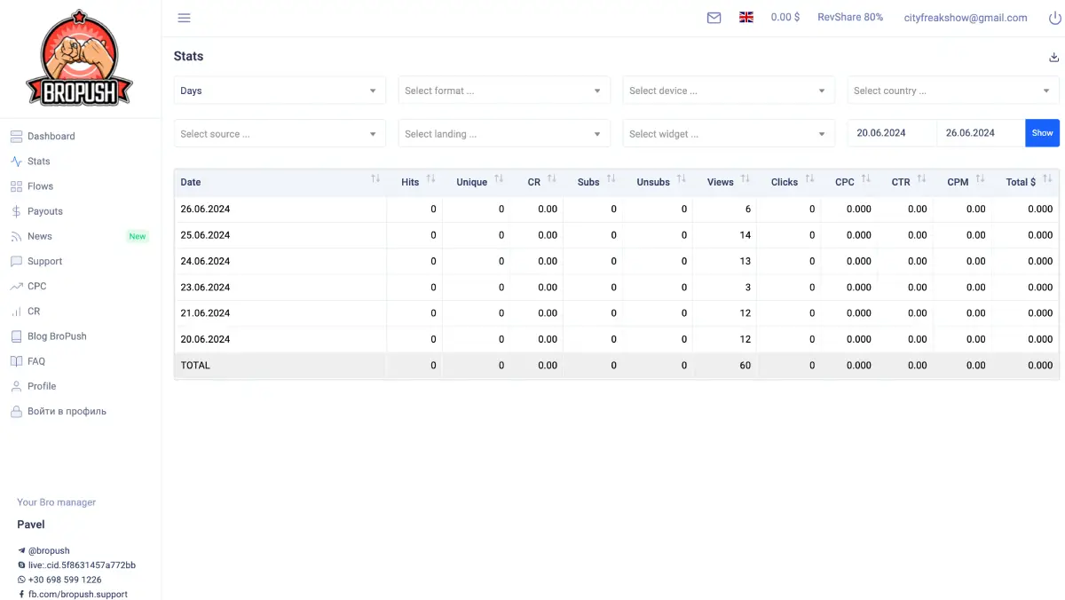Click the hamburger menu icon
Viewport: 1065px width, 600px height.
[184, 18]
